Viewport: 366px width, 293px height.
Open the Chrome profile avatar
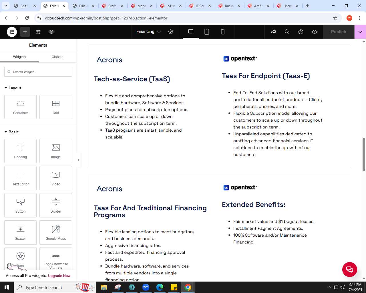pyautogui.click(x=349, y=18)
